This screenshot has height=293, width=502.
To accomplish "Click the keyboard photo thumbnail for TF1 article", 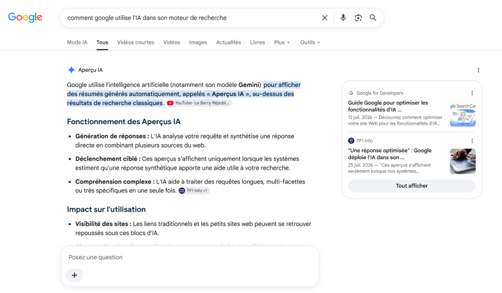I will (463, 161).
